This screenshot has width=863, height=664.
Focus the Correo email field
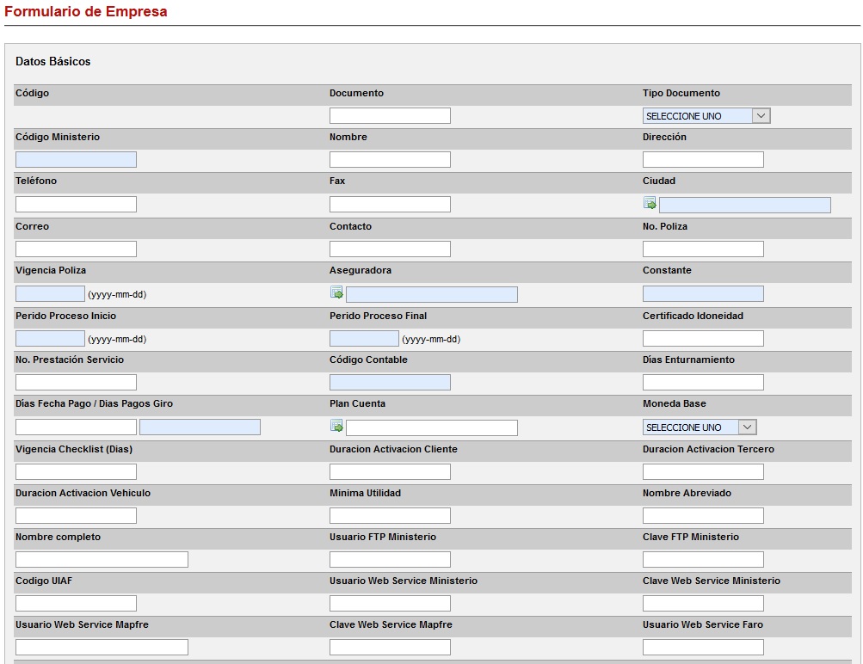point(76,249)
